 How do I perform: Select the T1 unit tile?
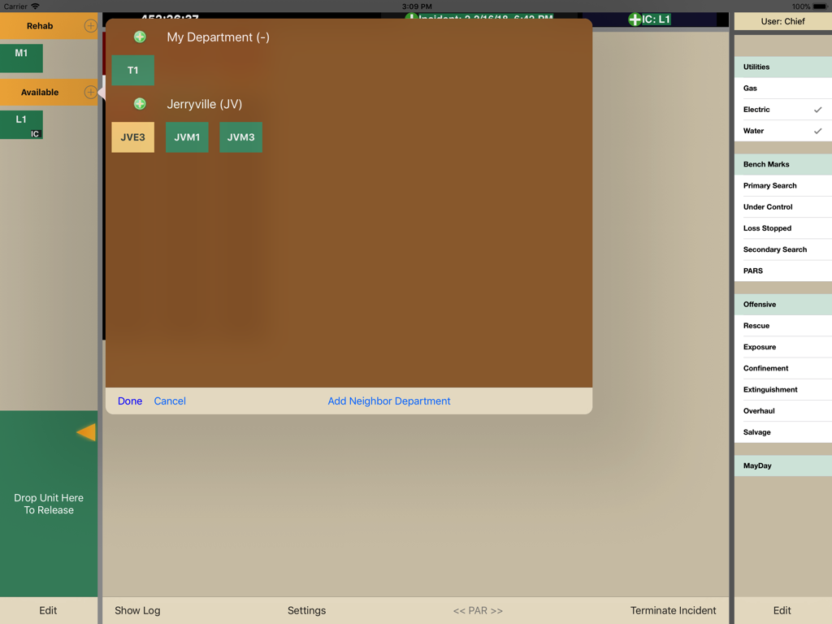point(133,71)
